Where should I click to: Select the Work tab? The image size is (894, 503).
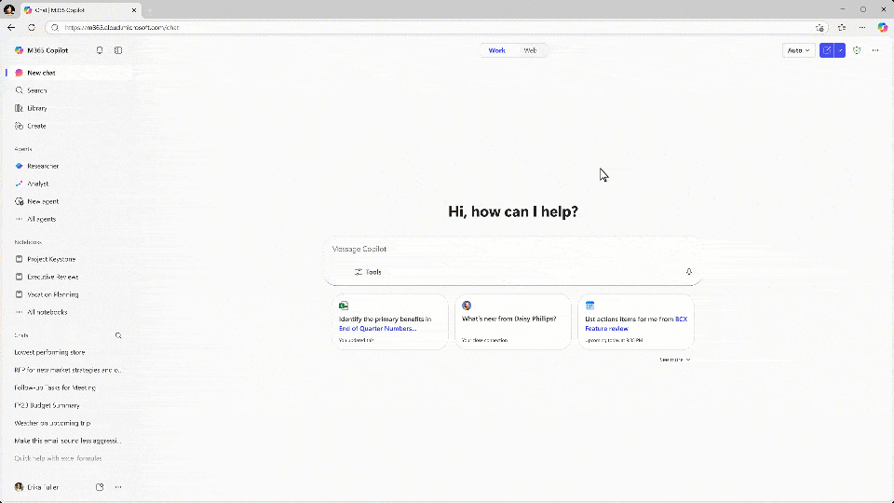click(496, 50)
